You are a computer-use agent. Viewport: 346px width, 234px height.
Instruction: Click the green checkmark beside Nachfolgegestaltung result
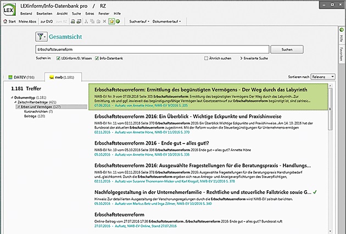point(315,192)
